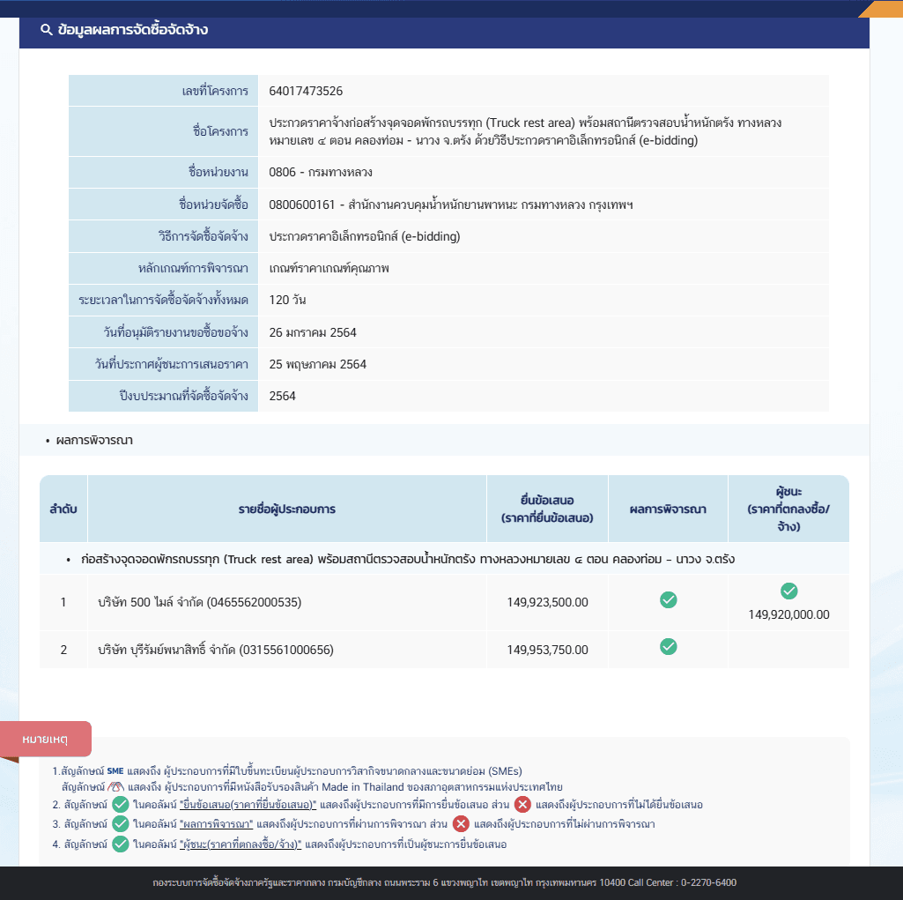Click green check in ผลการพิจารณา for บริษัท 500 ไมล์
903x900 pixels.
click(x=668, y=599)
